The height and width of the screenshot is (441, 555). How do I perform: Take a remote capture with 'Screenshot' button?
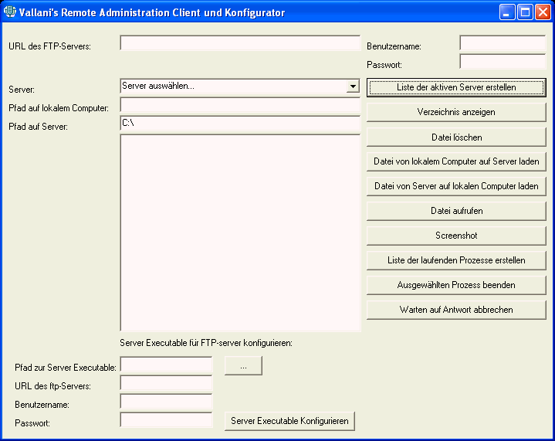click(456, 236)
